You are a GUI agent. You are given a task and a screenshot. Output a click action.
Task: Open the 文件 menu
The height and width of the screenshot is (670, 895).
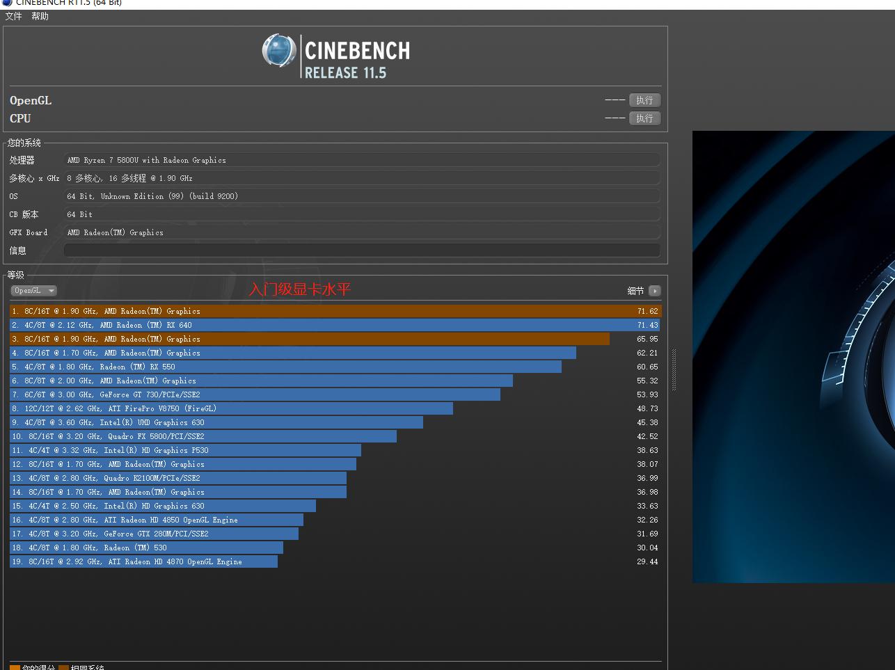tap(13, 16)
